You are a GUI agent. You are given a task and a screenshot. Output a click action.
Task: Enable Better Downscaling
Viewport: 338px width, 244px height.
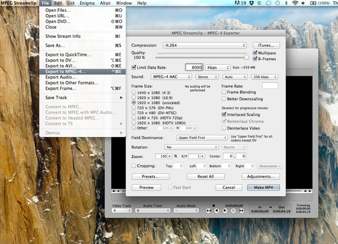click(x=224, y=99)
